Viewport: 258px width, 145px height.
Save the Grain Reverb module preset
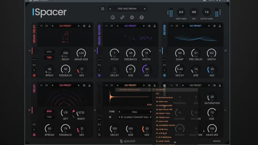[x=112, y=26]
